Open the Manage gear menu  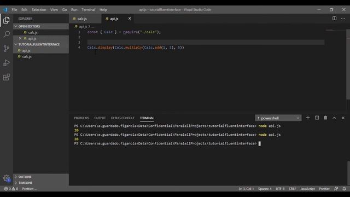7,178
